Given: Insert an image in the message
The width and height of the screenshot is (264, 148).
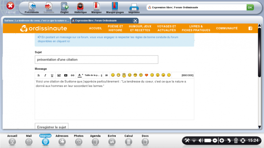Looking at the screenshot, I should tap(59, 75).
